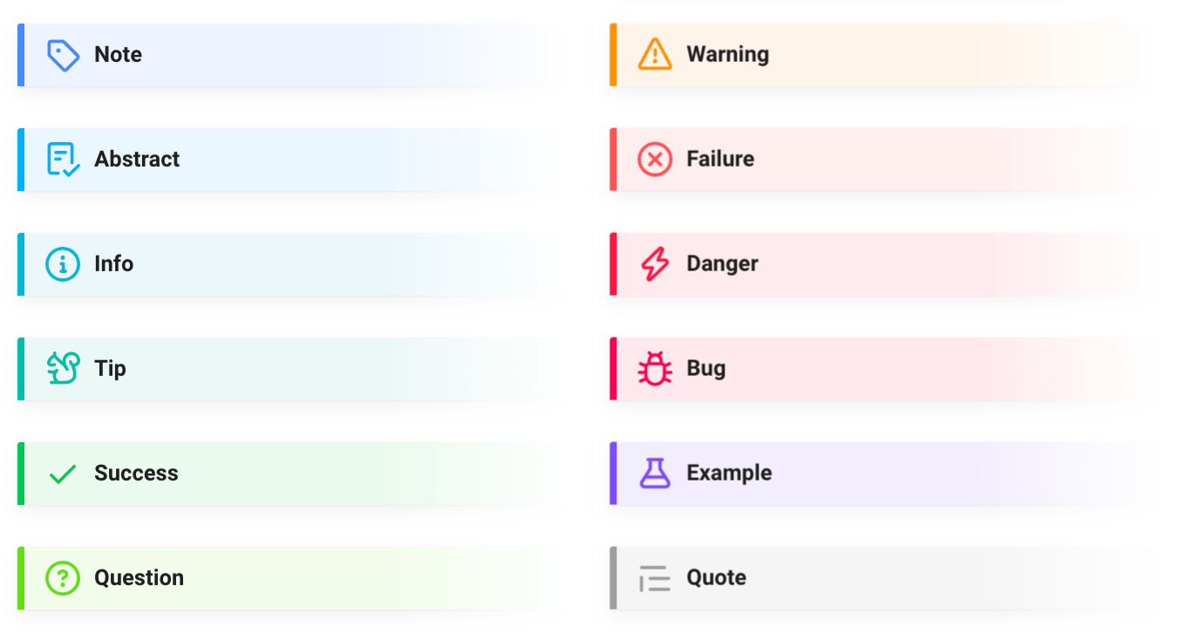Click the Info circle icon
This screenshot has height=641, width=1184.
[63, 264]
